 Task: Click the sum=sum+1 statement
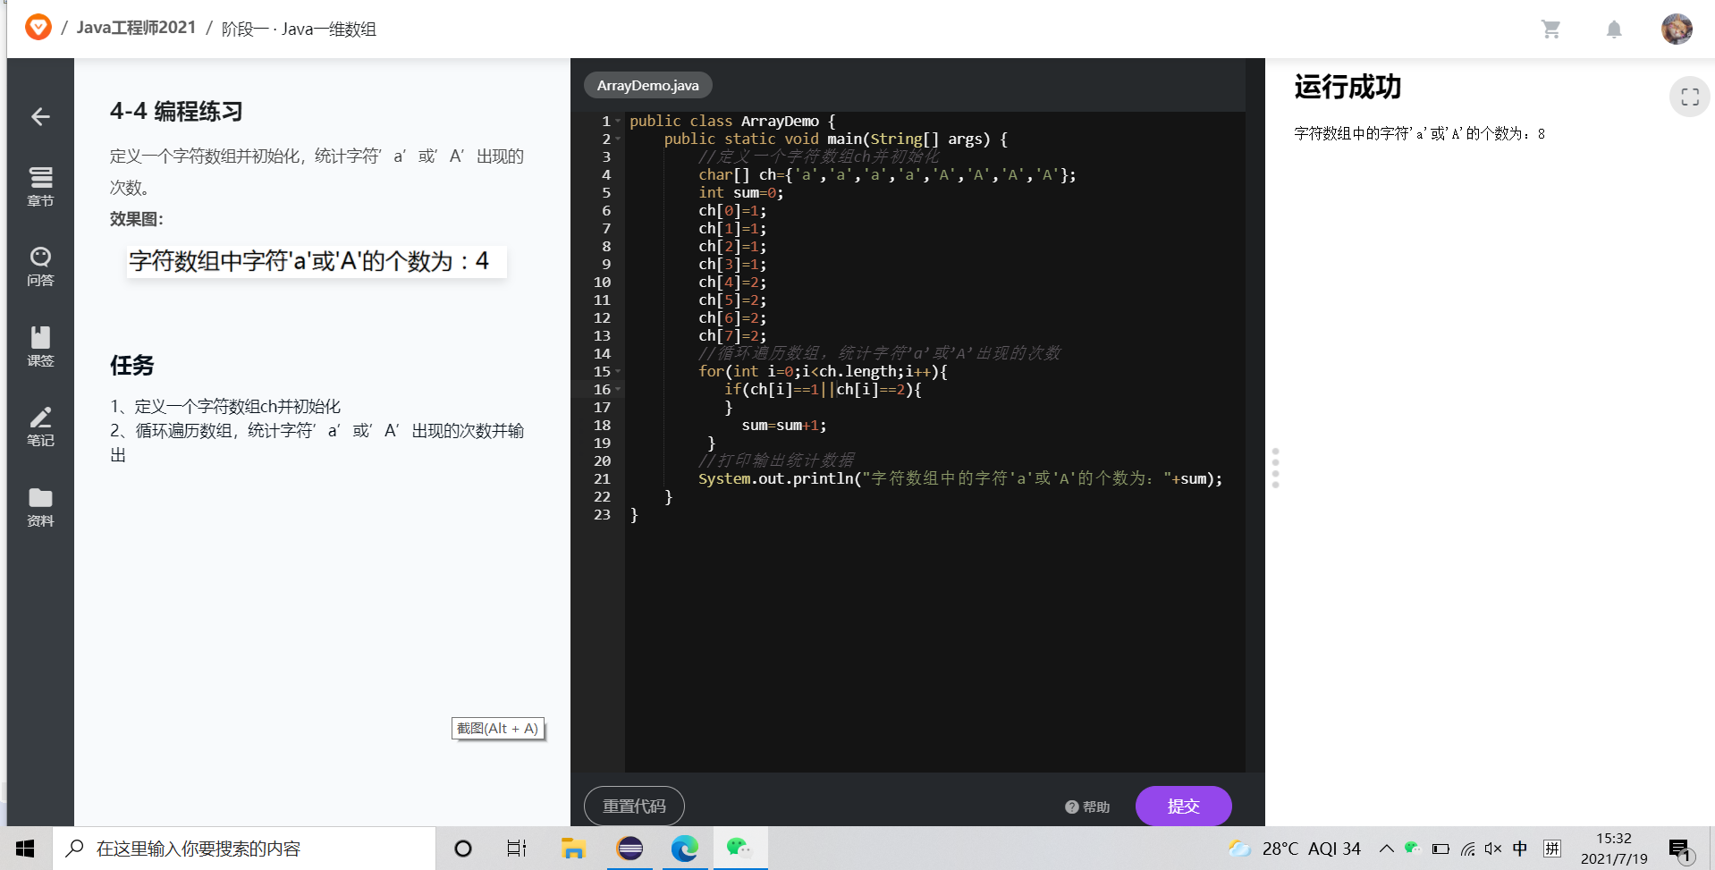click(783, 425)
